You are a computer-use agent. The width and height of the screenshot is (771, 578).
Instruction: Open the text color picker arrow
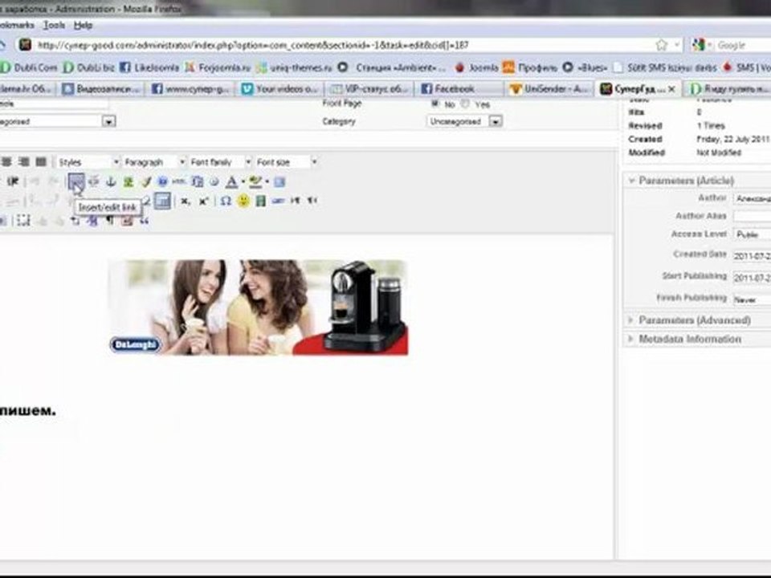pyautogui.click(x=243, y=182)
